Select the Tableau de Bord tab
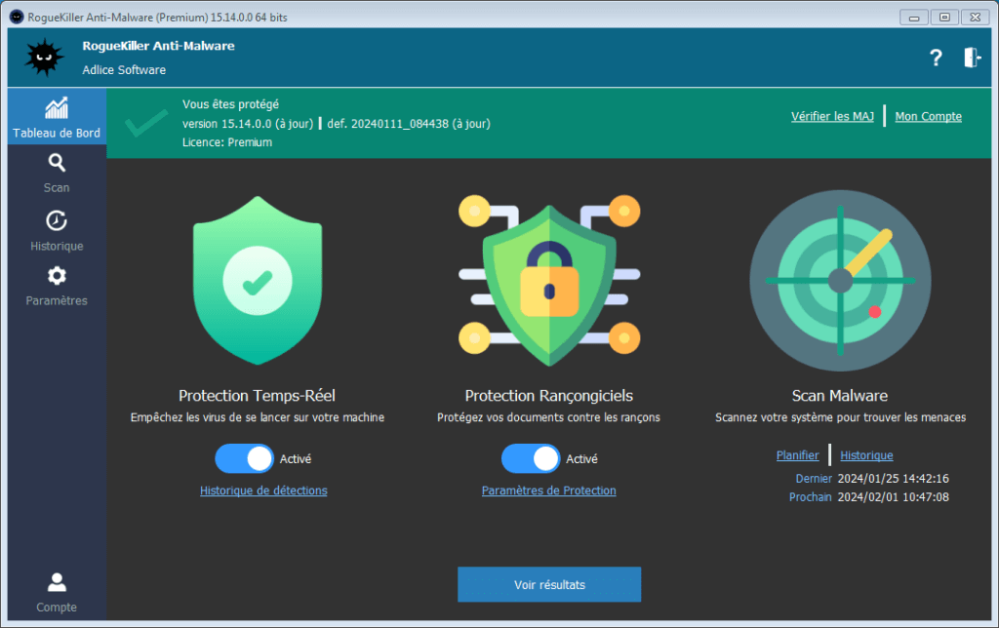This screenshot has height=628, width=999. pyautogui.click(x=57, y=117)
